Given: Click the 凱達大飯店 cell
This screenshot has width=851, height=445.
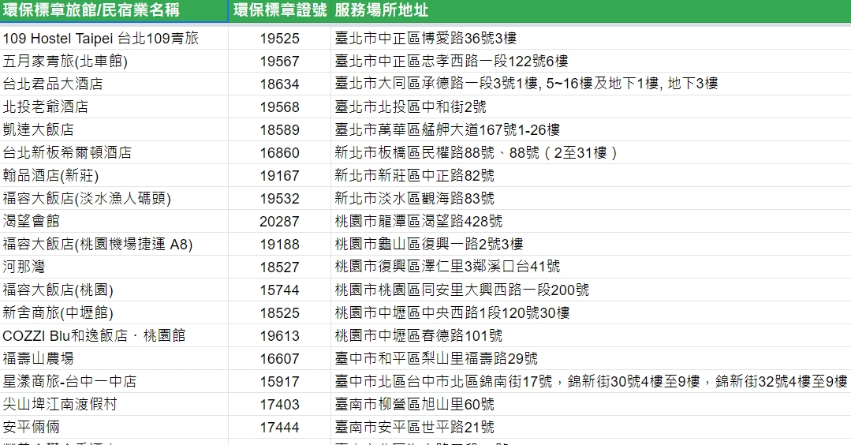Looking at the screenshot, I should tap(114, 129).
